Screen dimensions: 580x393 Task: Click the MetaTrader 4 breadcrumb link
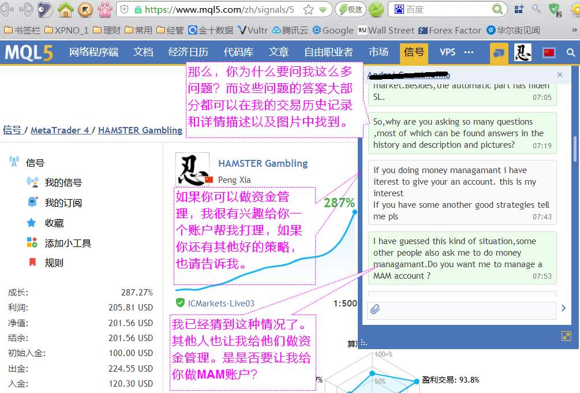[x=60, y=130]
